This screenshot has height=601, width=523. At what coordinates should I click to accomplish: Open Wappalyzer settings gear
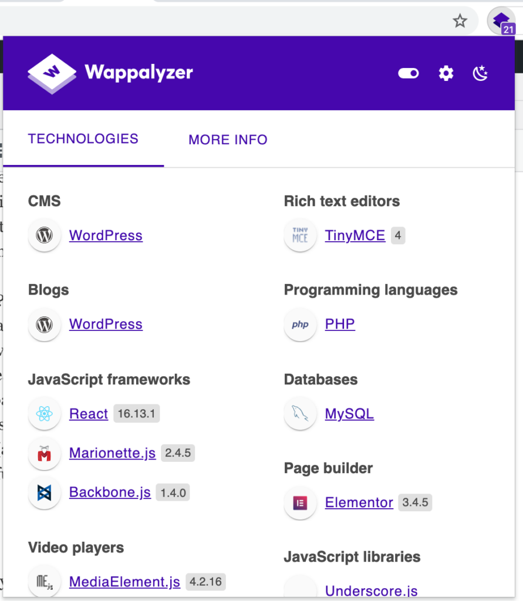[x=446, y=73]
